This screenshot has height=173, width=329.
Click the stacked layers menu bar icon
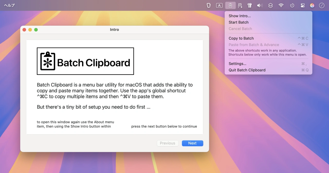click(270, 5)
